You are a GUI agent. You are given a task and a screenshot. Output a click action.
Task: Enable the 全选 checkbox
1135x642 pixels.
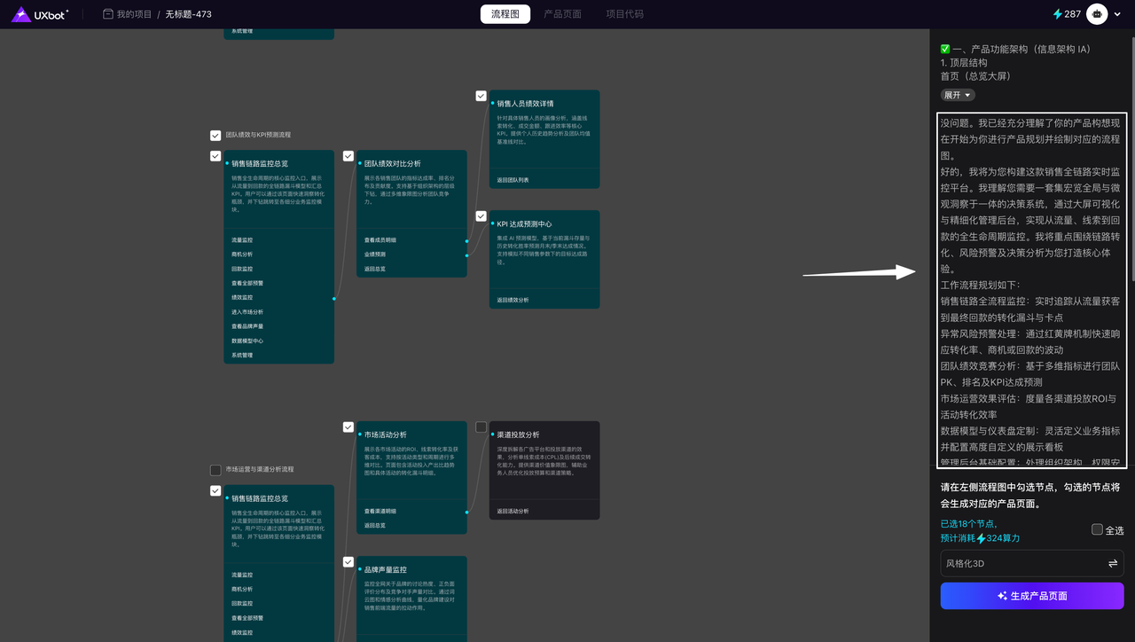pos(1097,529)
